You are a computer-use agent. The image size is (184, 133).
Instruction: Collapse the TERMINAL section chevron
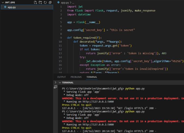60,82
